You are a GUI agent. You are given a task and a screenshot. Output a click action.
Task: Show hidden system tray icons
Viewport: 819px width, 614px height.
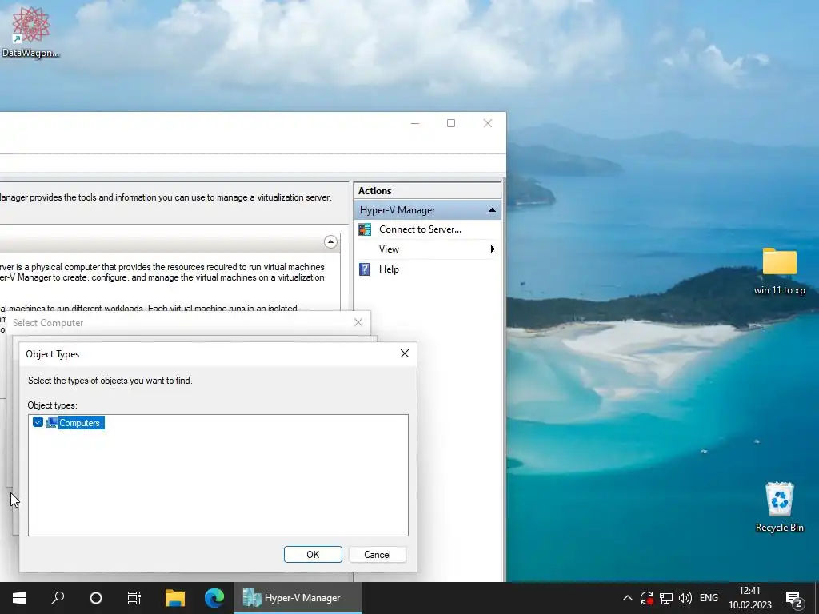[x=627, y=598]
